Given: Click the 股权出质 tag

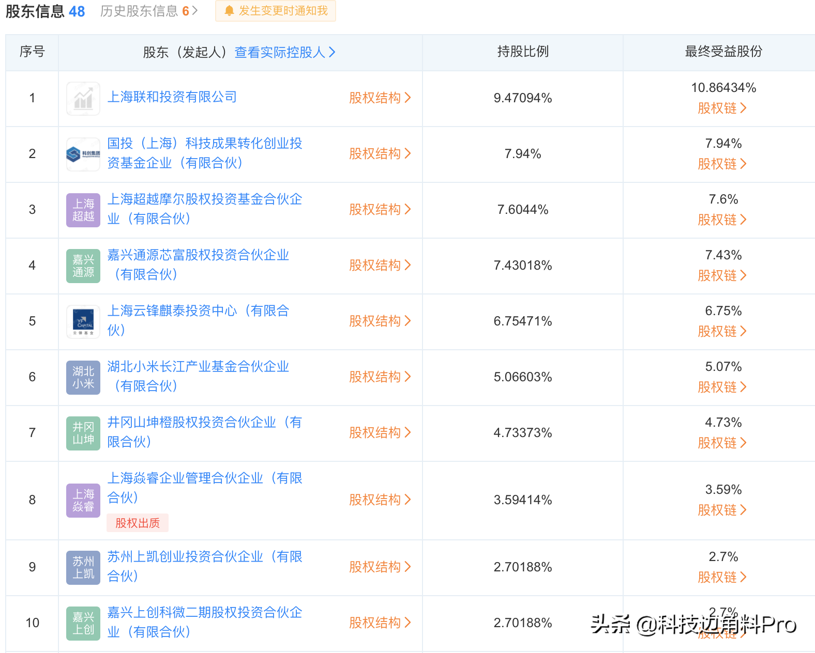Looking at the screenshot, I should [138, 523].
